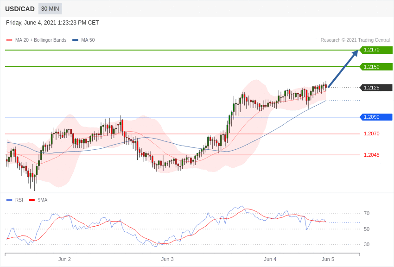Click the 1.2125 current price label

click(x=376, y=88)
